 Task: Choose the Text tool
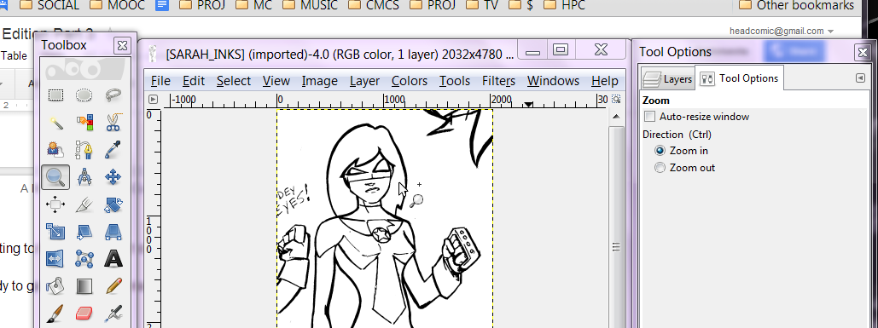[113, 259]
